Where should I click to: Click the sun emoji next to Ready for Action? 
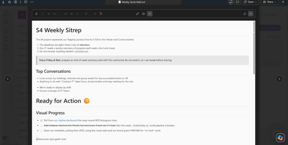(87, 101)
